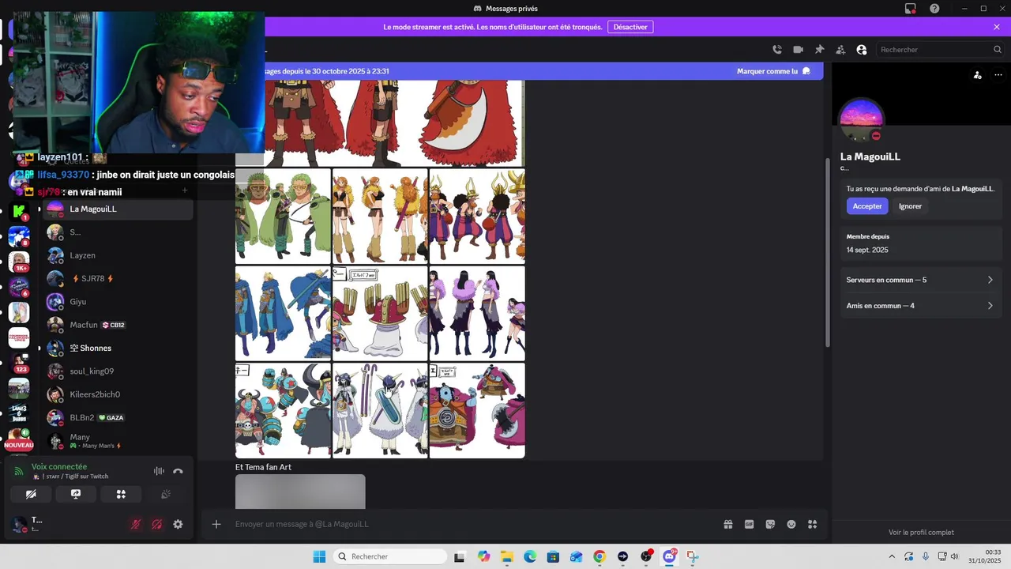
Task: Accept La MagouiLL's friend request
Action: [867, 206]
